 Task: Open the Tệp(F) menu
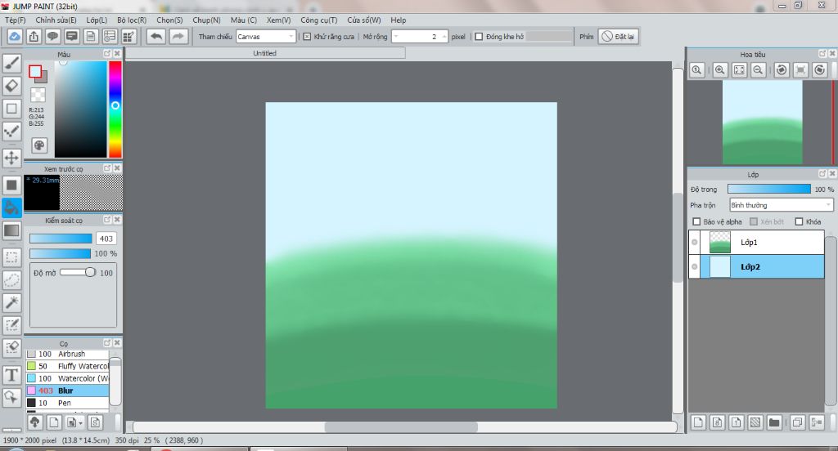(15, 20)
